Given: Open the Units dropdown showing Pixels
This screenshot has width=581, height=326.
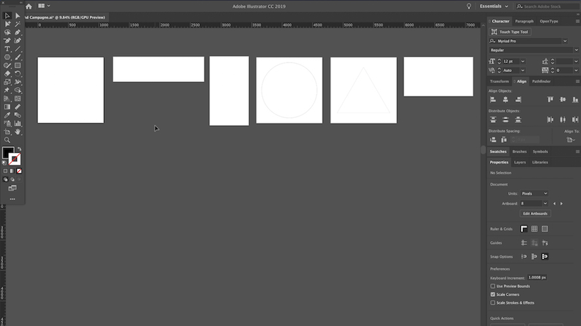Looking at the screenshot, I should [x=534, y=194].
